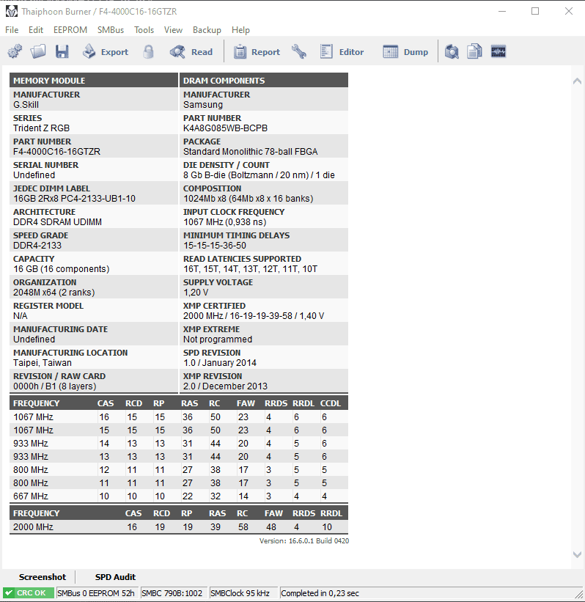This screenshot has height=602, width=585.
Task: Click 'Completed in 0,23 sec' status text
Action: click(320, 593)
